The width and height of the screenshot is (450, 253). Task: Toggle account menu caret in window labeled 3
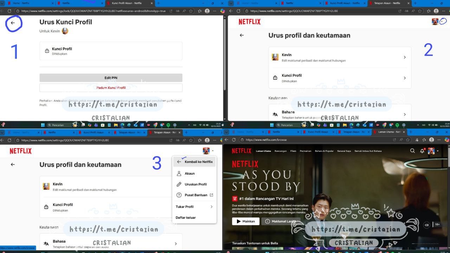click(x=213, y=151)
